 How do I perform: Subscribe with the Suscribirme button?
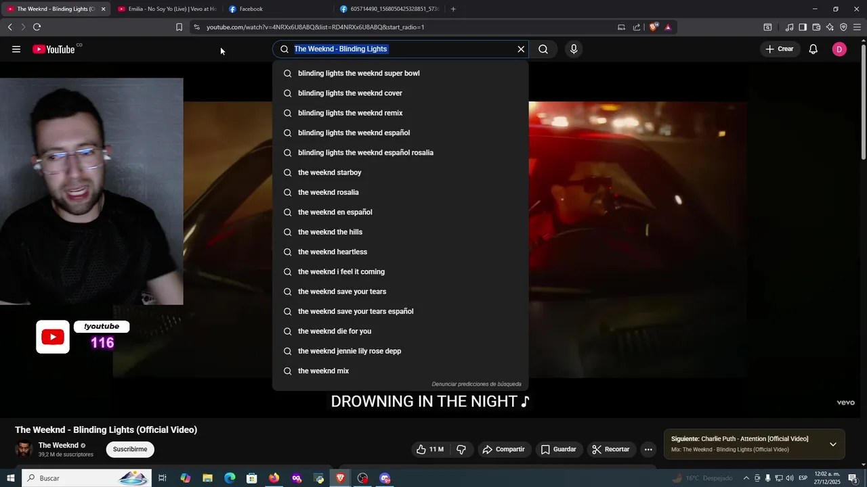pyautogui.click(x=130, y=449)
